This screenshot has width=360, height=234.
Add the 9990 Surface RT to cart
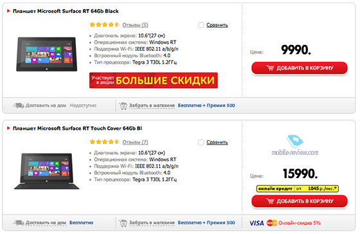(x=300, y=68)
